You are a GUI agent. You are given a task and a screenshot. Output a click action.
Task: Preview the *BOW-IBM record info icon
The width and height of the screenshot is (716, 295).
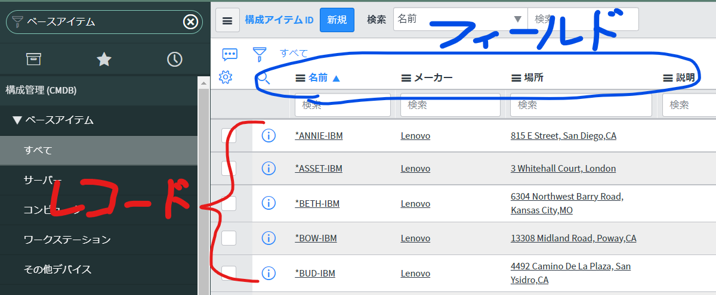pos(268,238)
